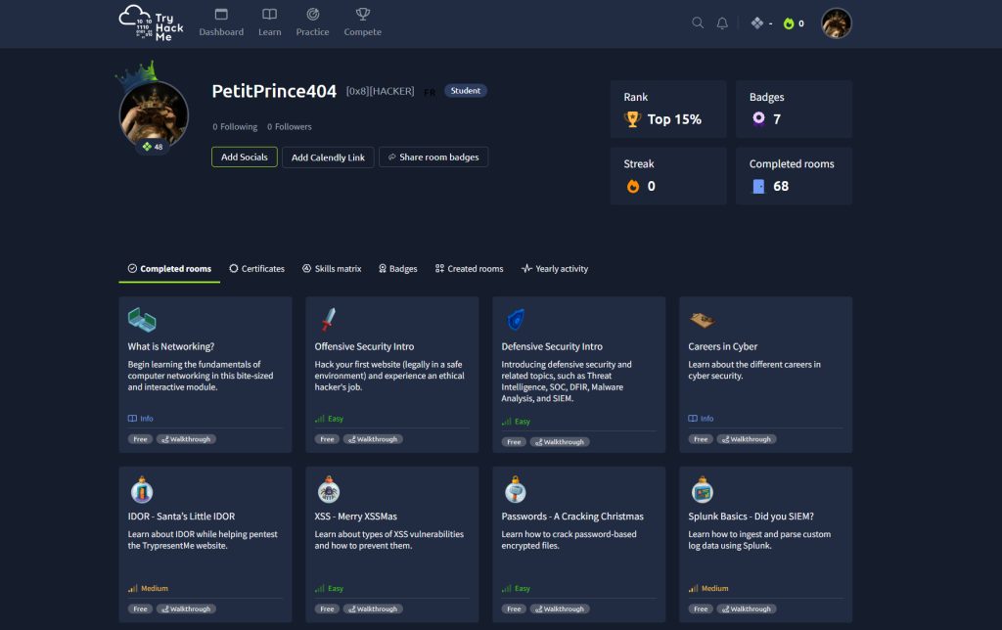
Task: Click the Add Calendly Link button
Action: tap(328, 157)
